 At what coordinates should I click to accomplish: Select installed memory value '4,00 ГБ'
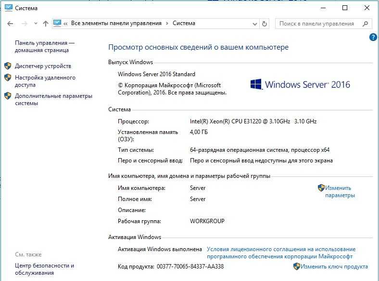[x=199, y=132]
